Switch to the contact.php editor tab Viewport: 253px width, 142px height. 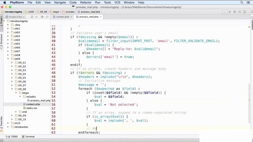tap(62, 17)
